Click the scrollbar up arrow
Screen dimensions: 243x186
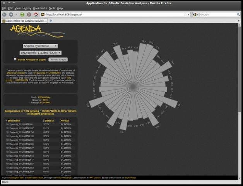(x=240, y=25)
